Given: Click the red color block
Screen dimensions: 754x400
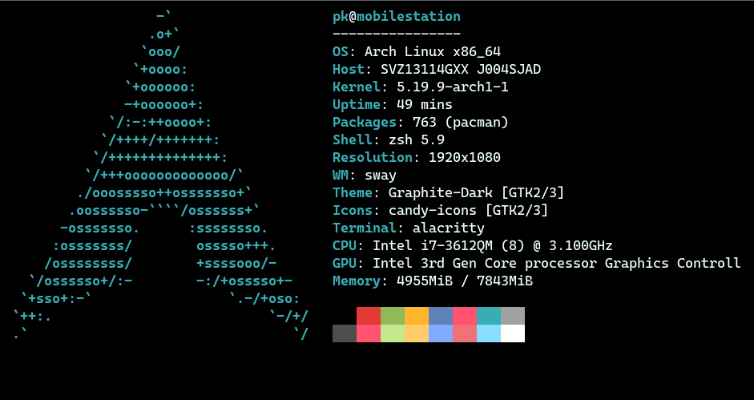Looking at the screenshot, I should 369,316.
